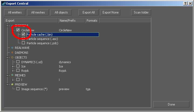
Task: Click the Export Central app icon in title bar
Action: (x=3, y=4)
